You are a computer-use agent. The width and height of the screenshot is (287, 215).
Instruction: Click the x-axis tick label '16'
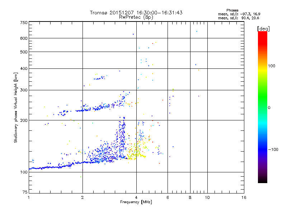pos(244,197)
